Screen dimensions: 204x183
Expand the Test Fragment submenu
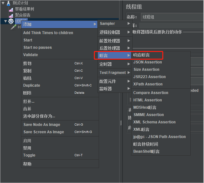click(115, 73)
